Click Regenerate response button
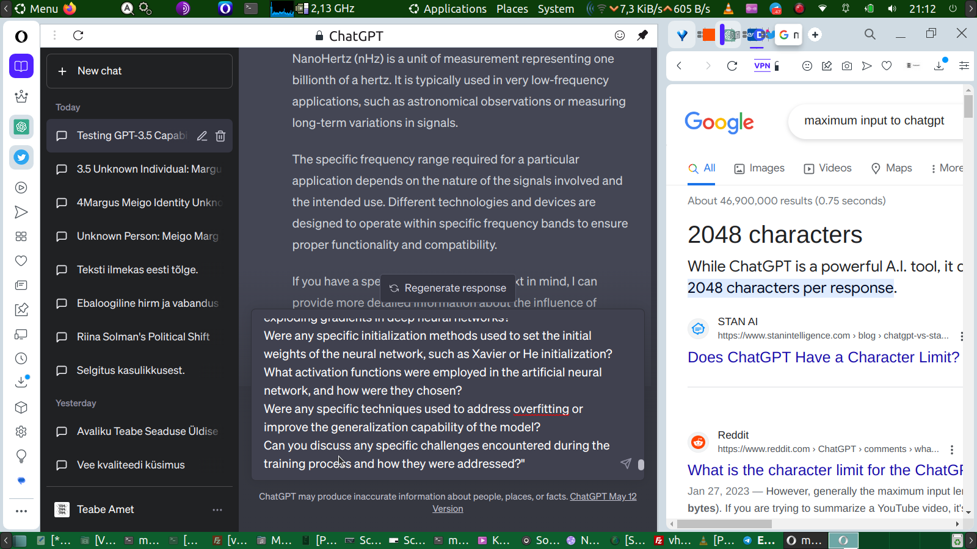The image size is (977, 549). coord(448,288)
